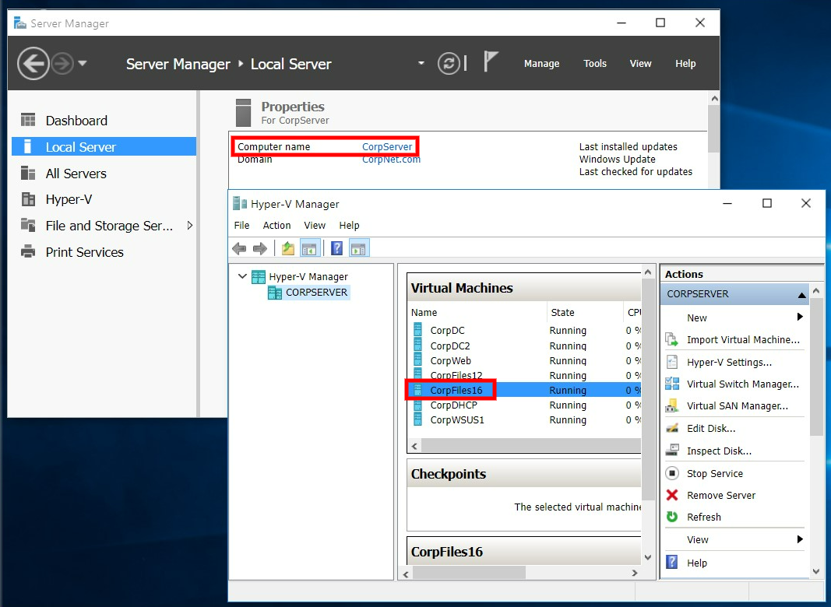Select Print Services in the sidebar
The image size is (831, 607).
click(x=104, y=252)
